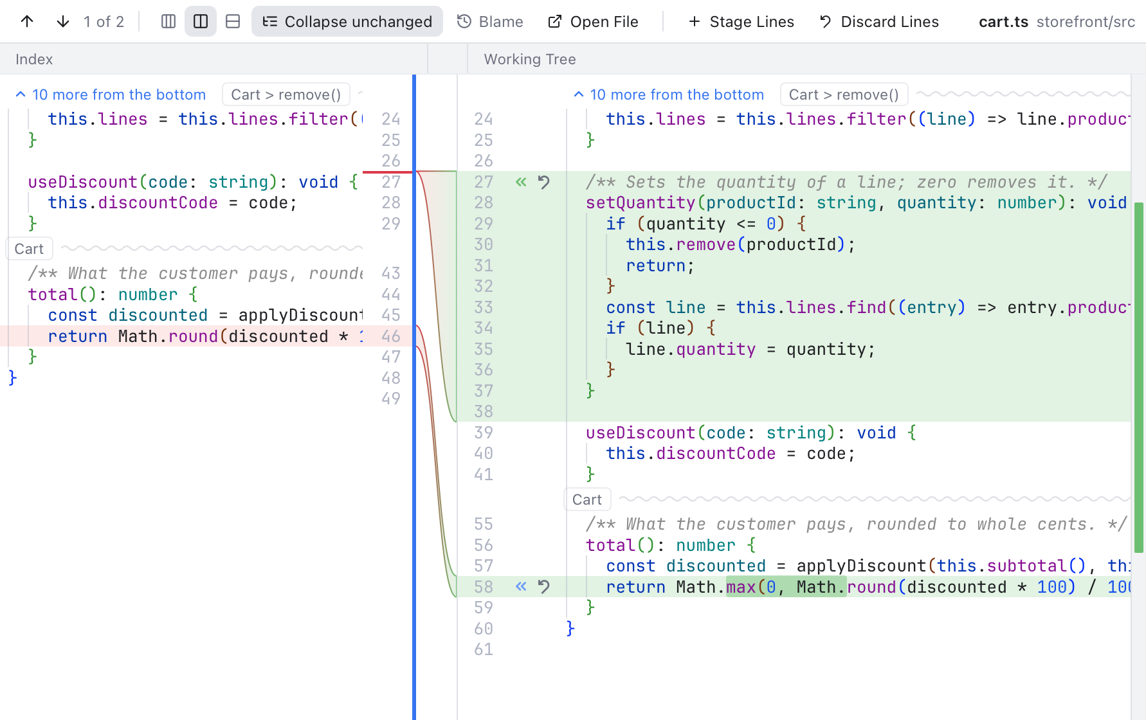Place cursor on 'this.remove(productId);' line

click(x=741, y=245)
